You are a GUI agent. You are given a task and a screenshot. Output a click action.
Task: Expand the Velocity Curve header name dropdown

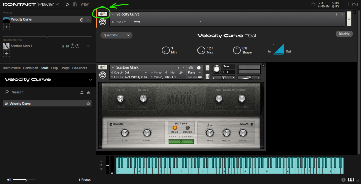tap(113, 14)
